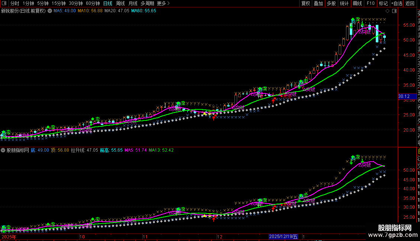Click the MA5: 51.74 sub-chart value

coord(136,150)
